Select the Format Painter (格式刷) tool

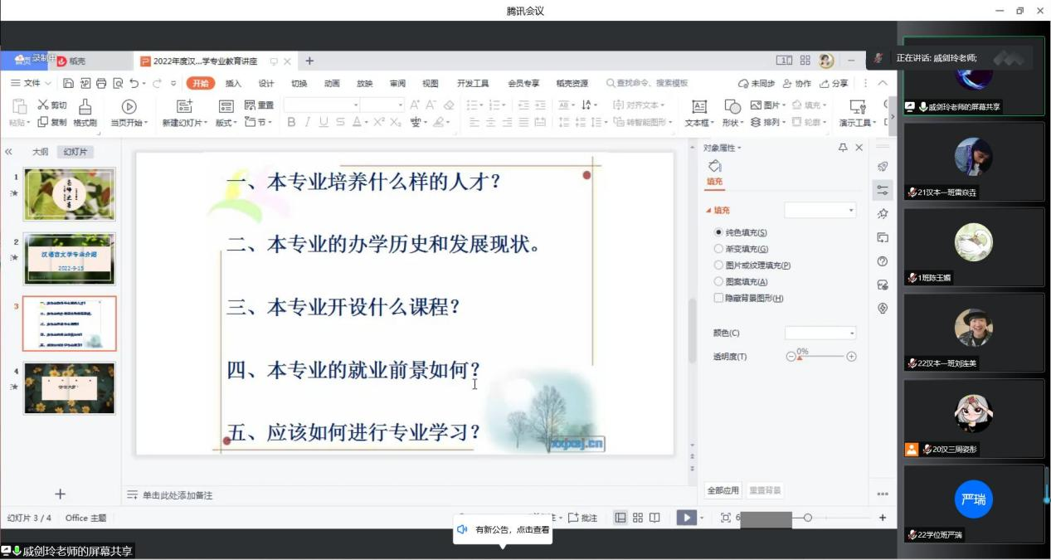(85, 112)
